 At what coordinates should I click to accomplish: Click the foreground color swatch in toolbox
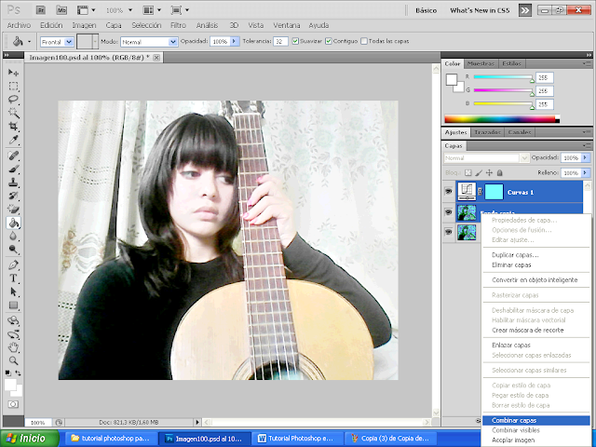pyautogui.click(x=10, y=385)
